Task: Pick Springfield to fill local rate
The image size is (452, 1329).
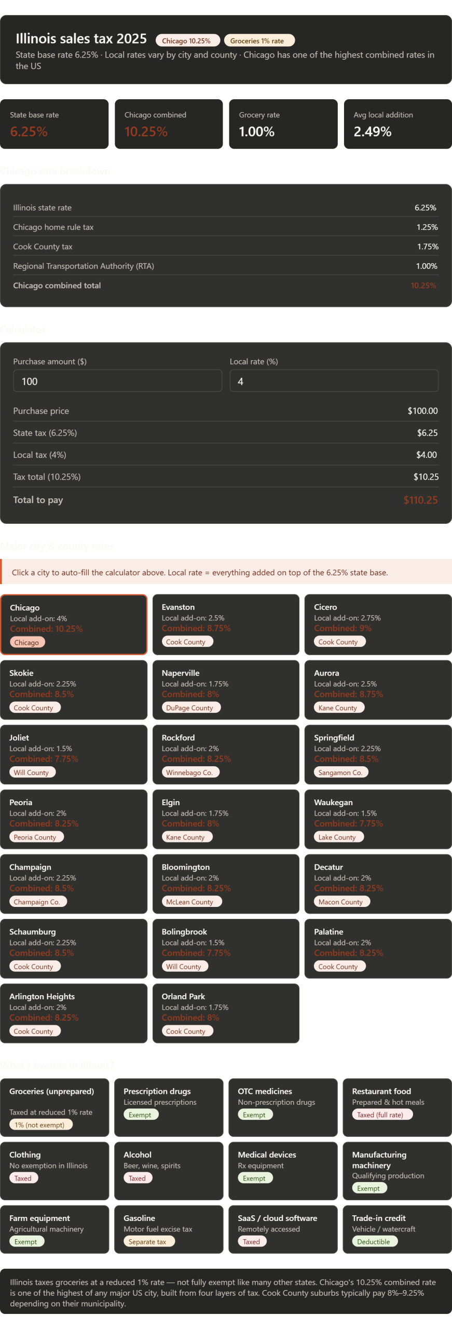Action: click(x=377, y=754)
